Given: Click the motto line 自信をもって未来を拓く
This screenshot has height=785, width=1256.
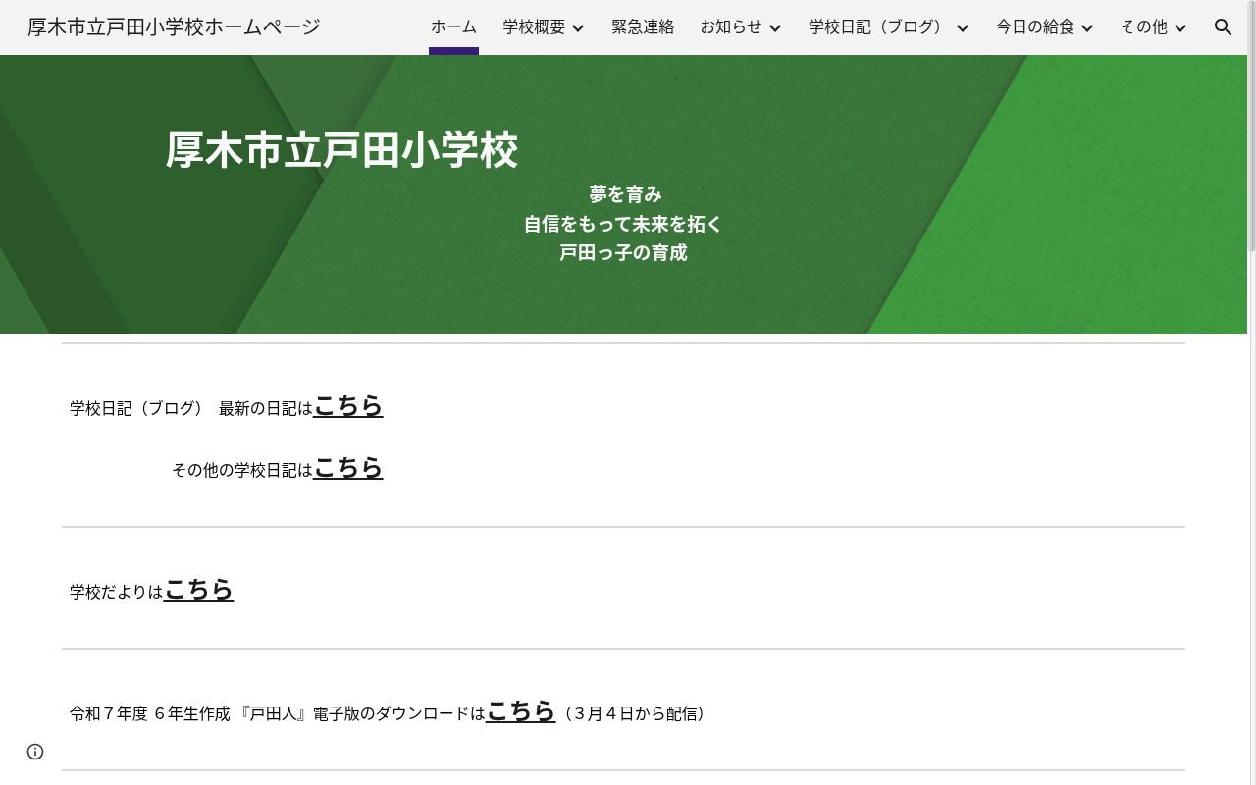Looking at the screenshot, I should coord(623,224).
